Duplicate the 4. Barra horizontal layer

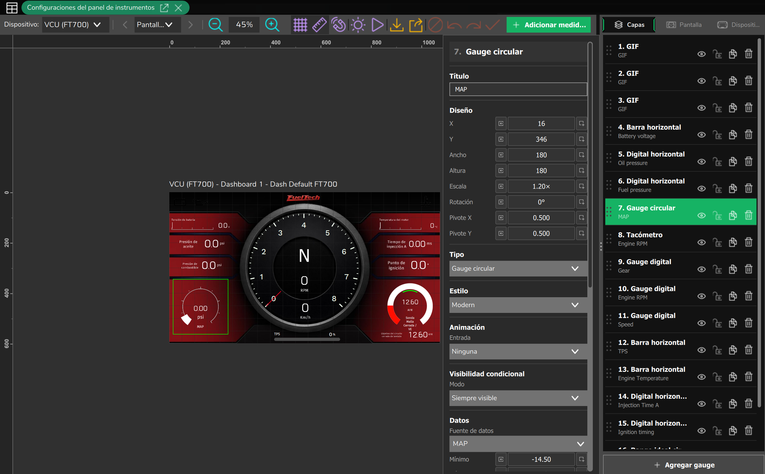click(x=733, y=135)
